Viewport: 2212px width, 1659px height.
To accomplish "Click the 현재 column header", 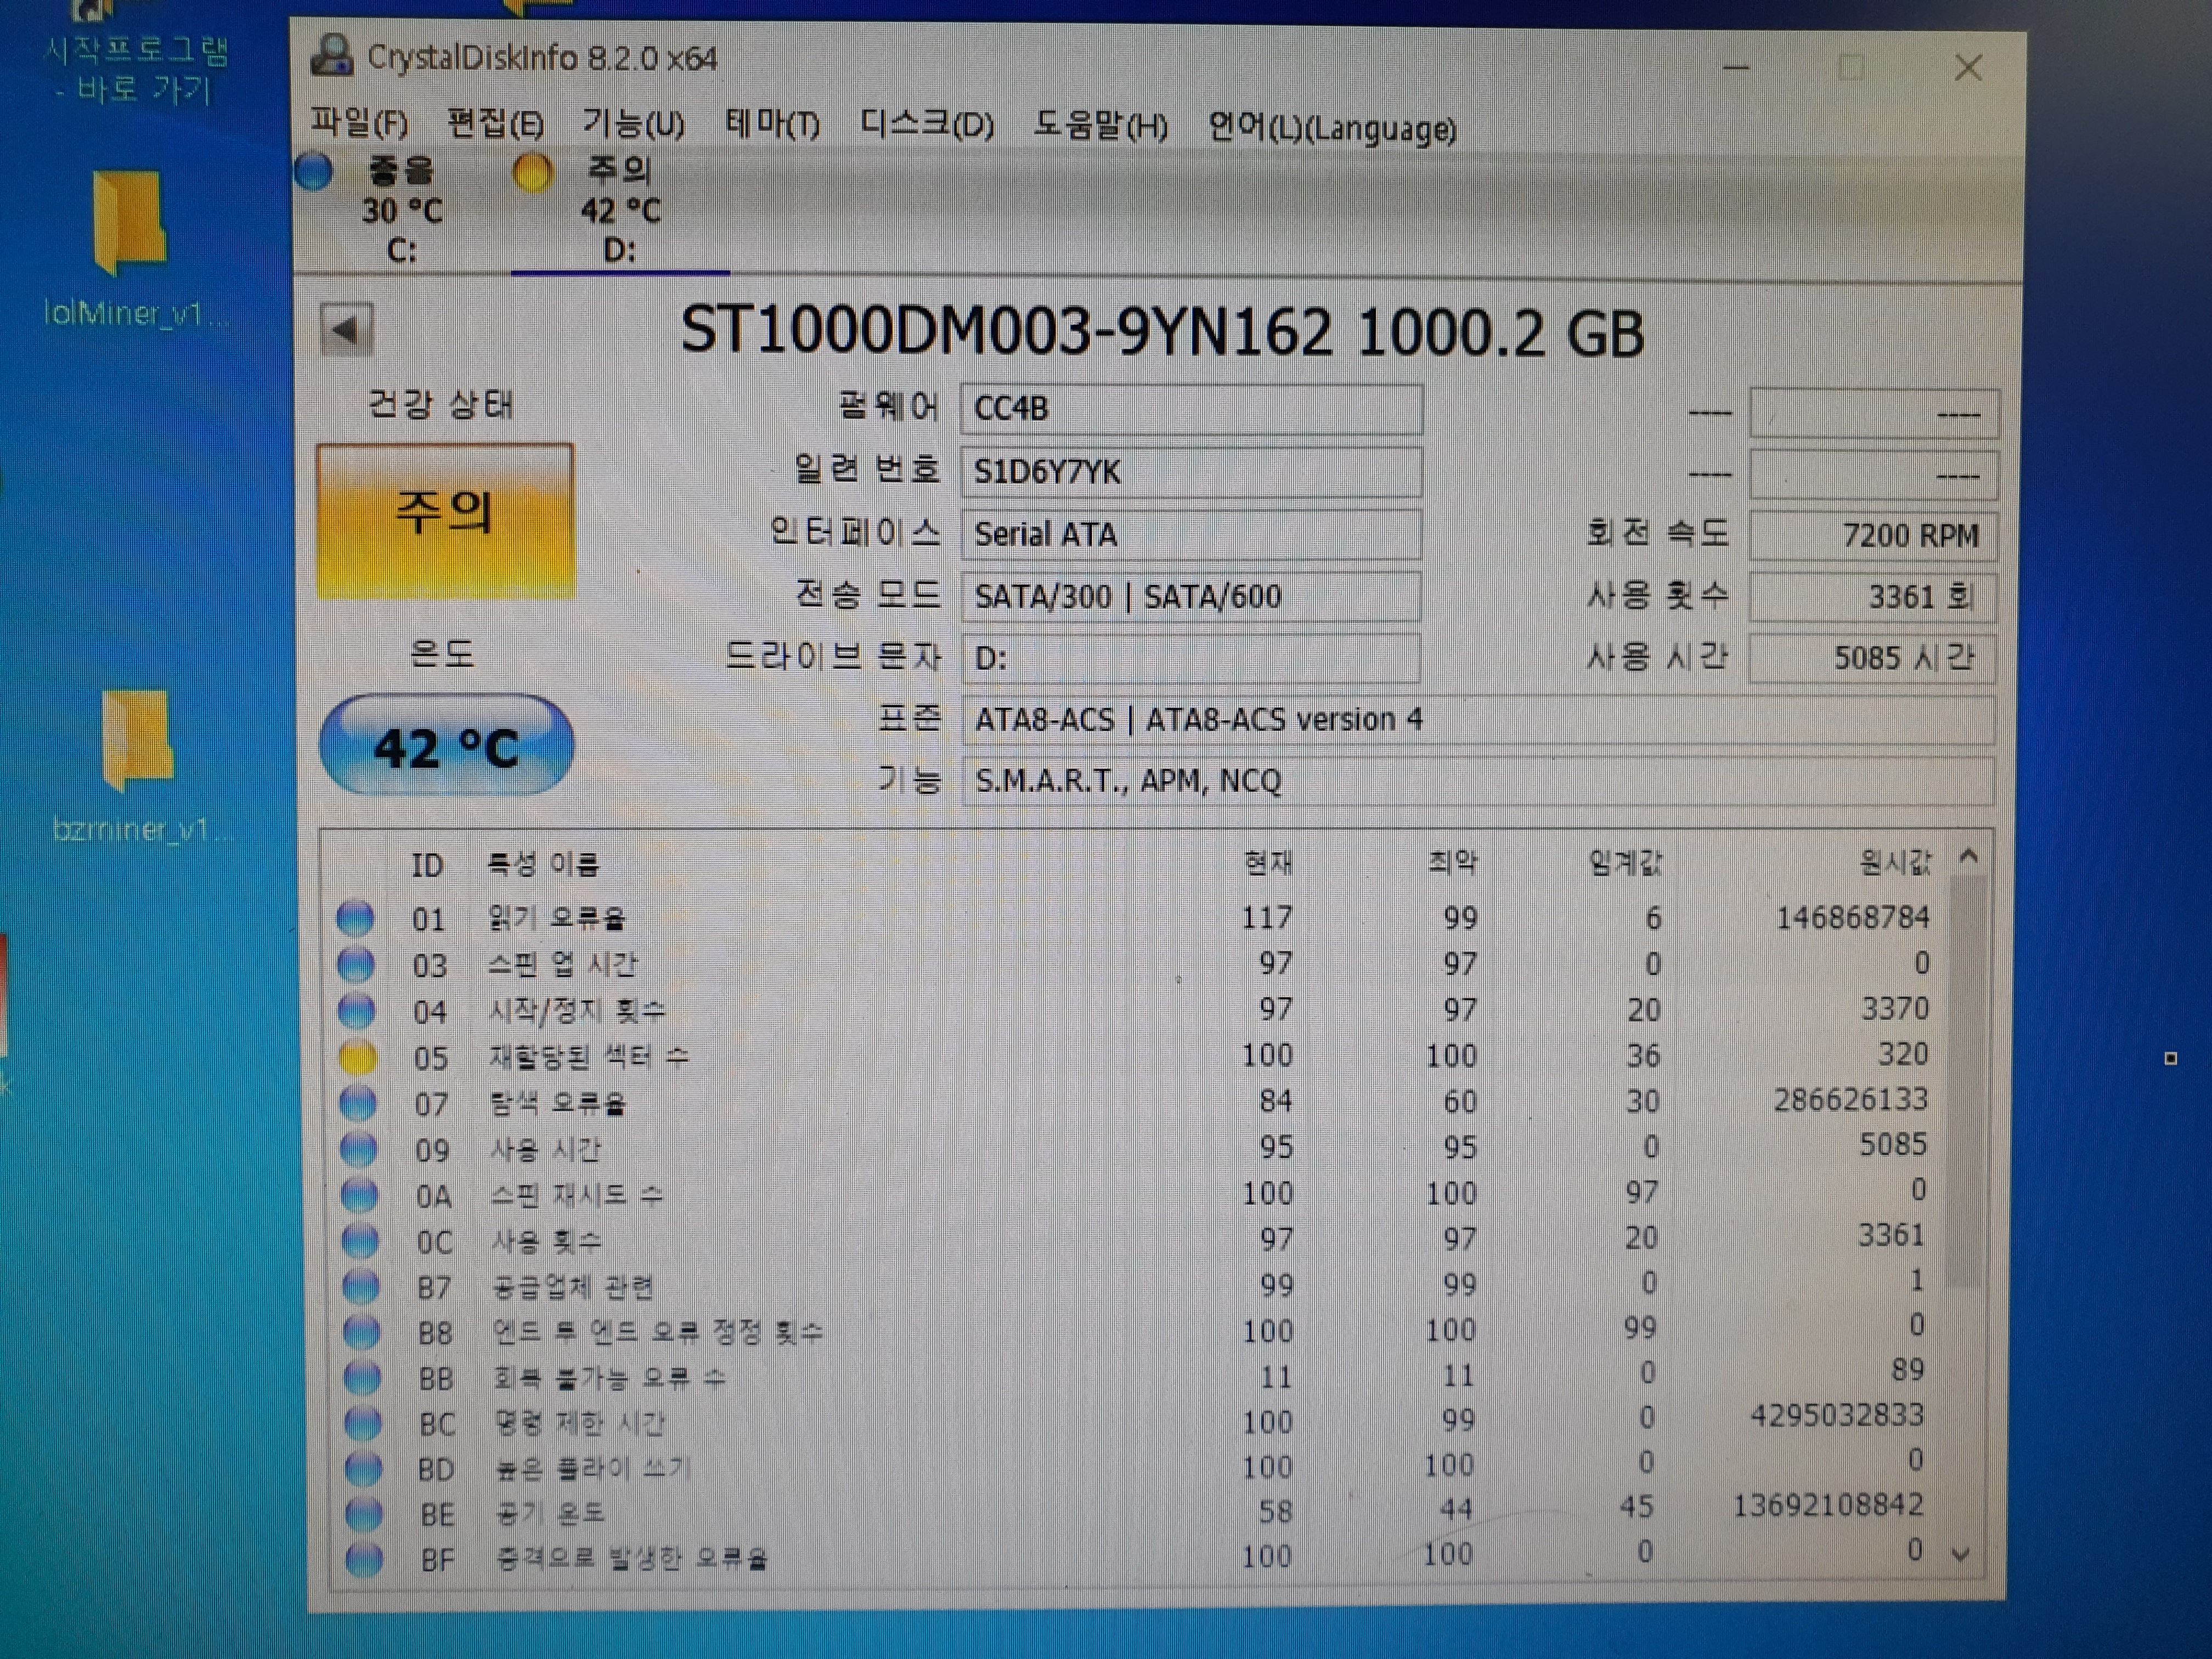I will point(1268,862).
